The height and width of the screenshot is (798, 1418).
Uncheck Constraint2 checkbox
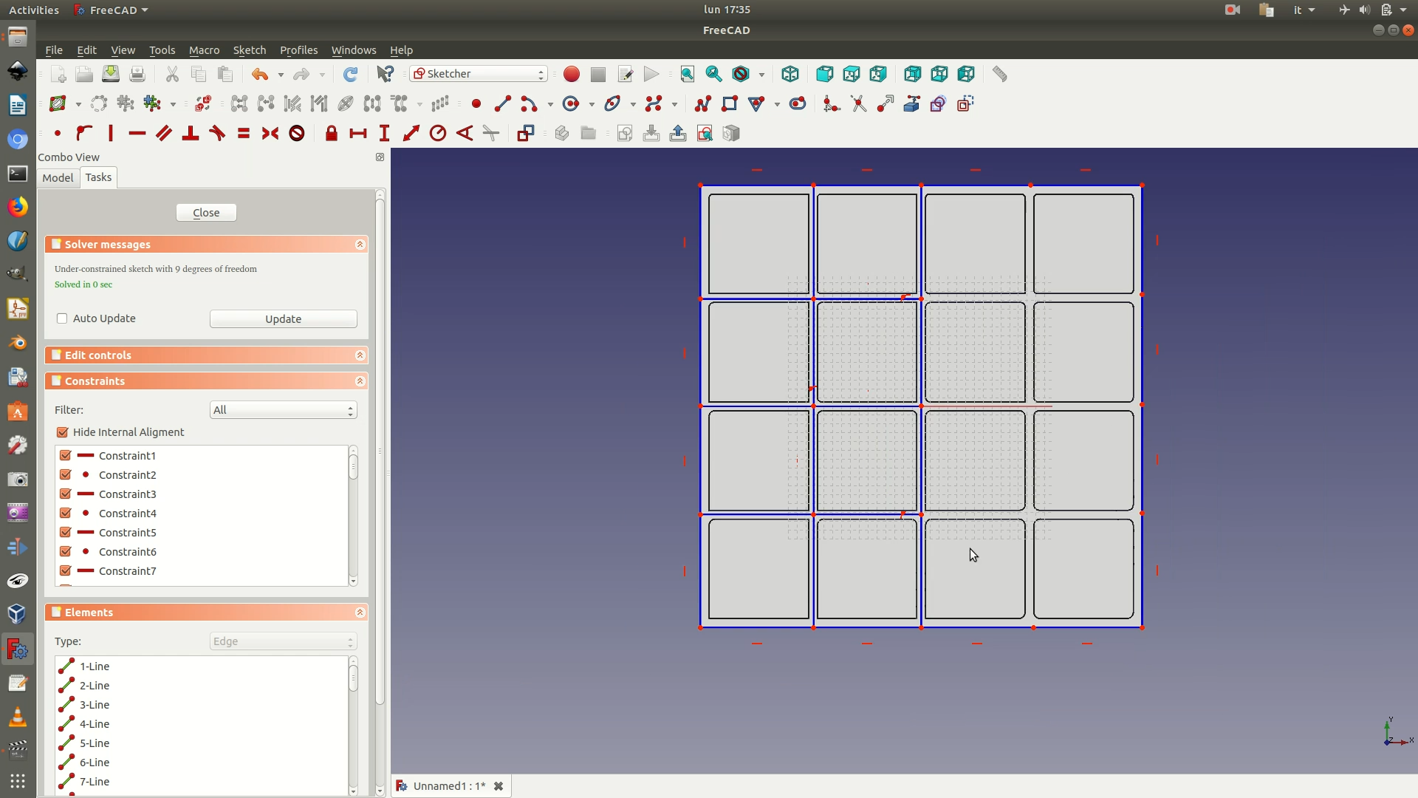[66, 475]
